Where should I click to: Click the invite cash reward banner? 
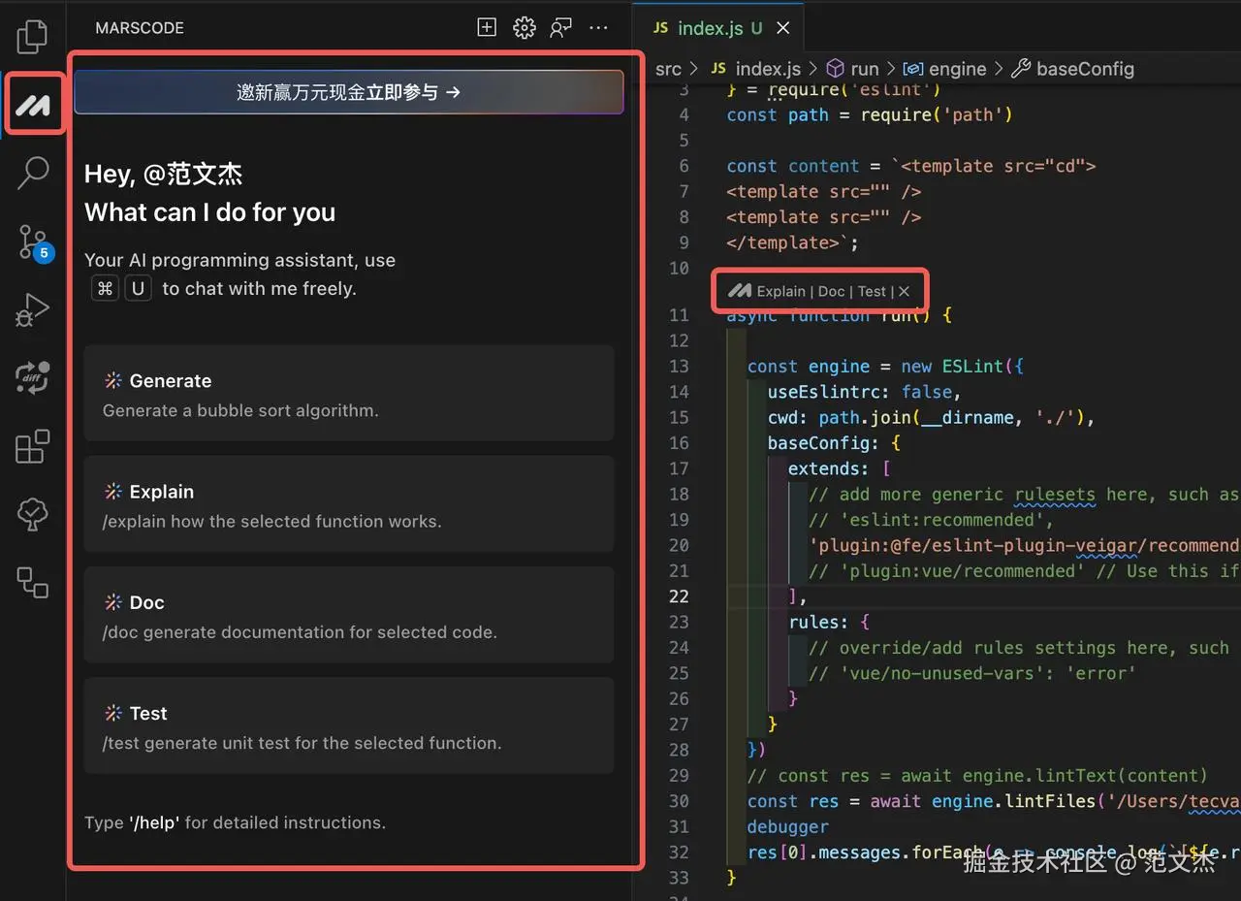click(349, 92)
